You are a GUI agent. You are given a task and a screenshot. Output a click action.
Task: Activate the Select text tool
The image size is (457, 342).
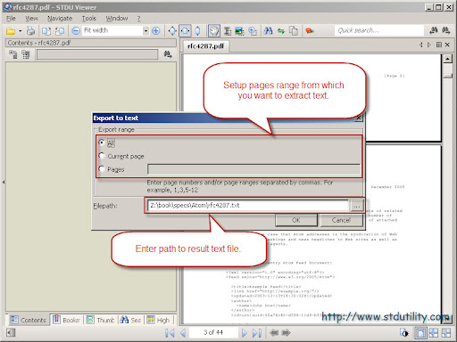(228, 30)
